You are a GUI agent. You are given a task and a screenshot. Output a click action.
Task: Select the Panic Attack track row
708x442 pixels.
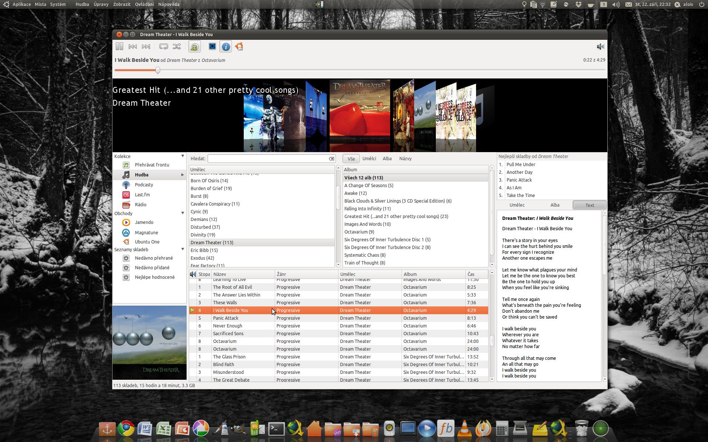click(x=339, y=318)
